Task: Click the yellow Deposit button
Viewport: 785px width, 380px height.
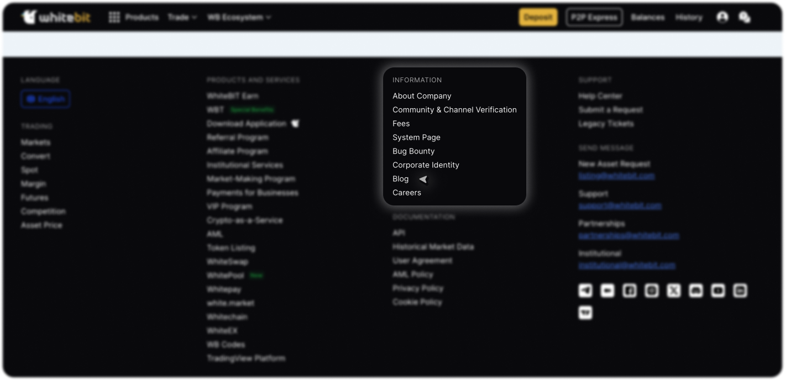Action: pos(538,17)
